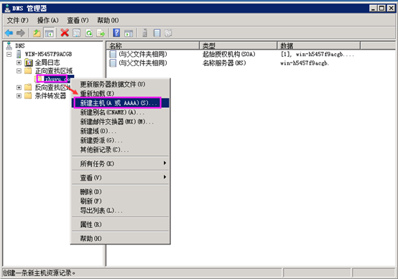The width and height of the screenshot is (398, 279).
Task: Collapse the WIN-H5457F9ACGB server node
Action: tap(9, 54)
